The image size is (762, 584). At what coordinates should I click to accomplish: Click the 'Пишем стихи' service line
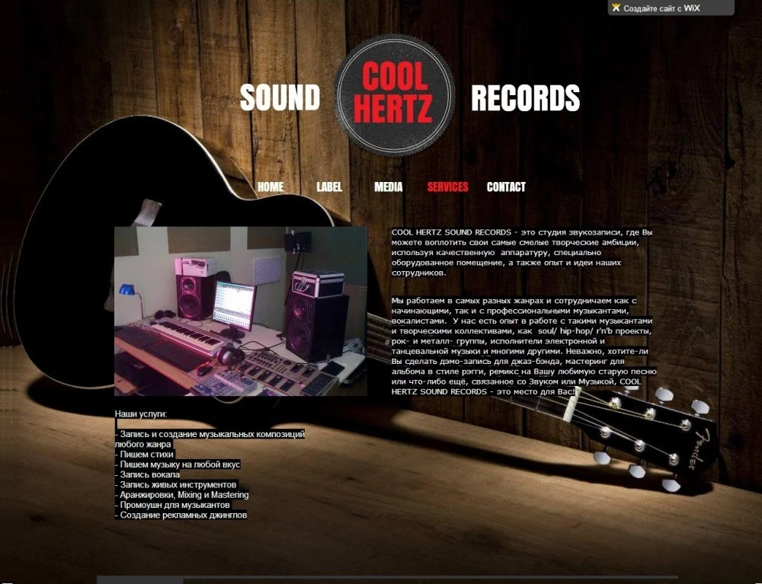click(x=146, y=455)
